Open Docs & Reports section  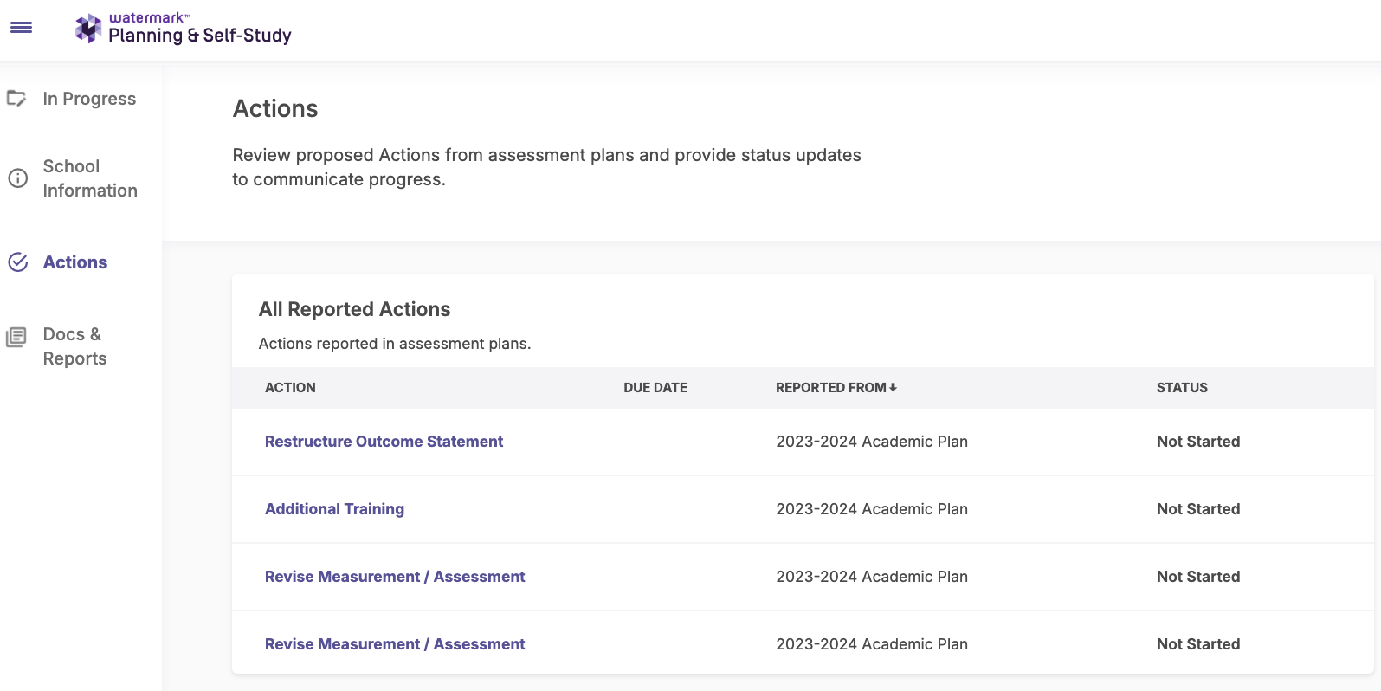pyautogui.click(x=74, y=346)
